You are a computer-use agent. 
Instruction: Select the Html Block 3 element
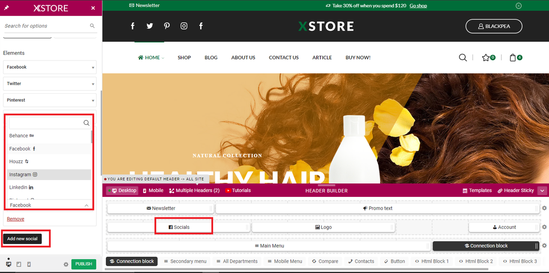520,261
